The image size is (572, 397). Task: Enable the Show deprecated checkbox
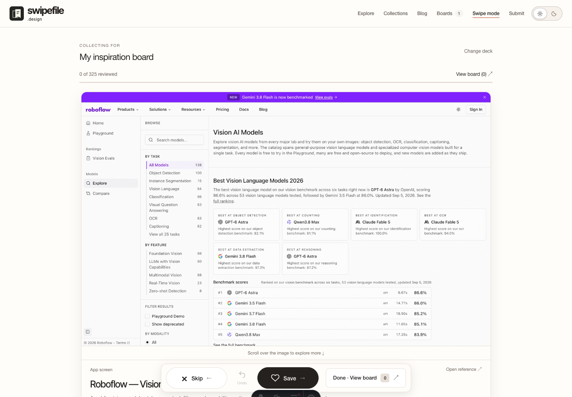click(x=148, y=324)
